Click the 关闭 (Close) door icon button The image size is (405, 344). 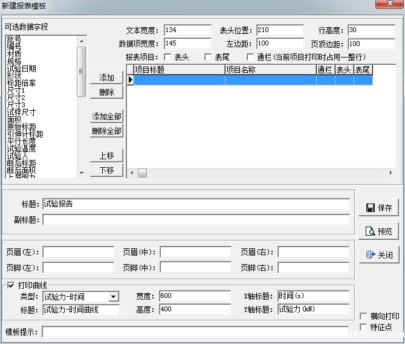[x=378, y=255]
